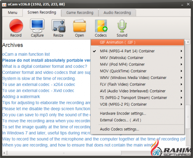This screenshot has height=158, width=193.
Task: Open 'To set the image quality' link
Action: [46, 127]
